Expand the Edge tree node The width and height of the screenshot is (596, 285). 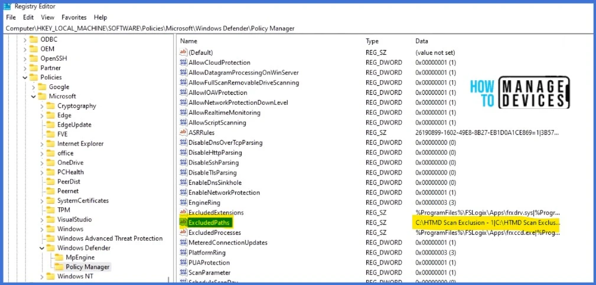coord(42,115)
